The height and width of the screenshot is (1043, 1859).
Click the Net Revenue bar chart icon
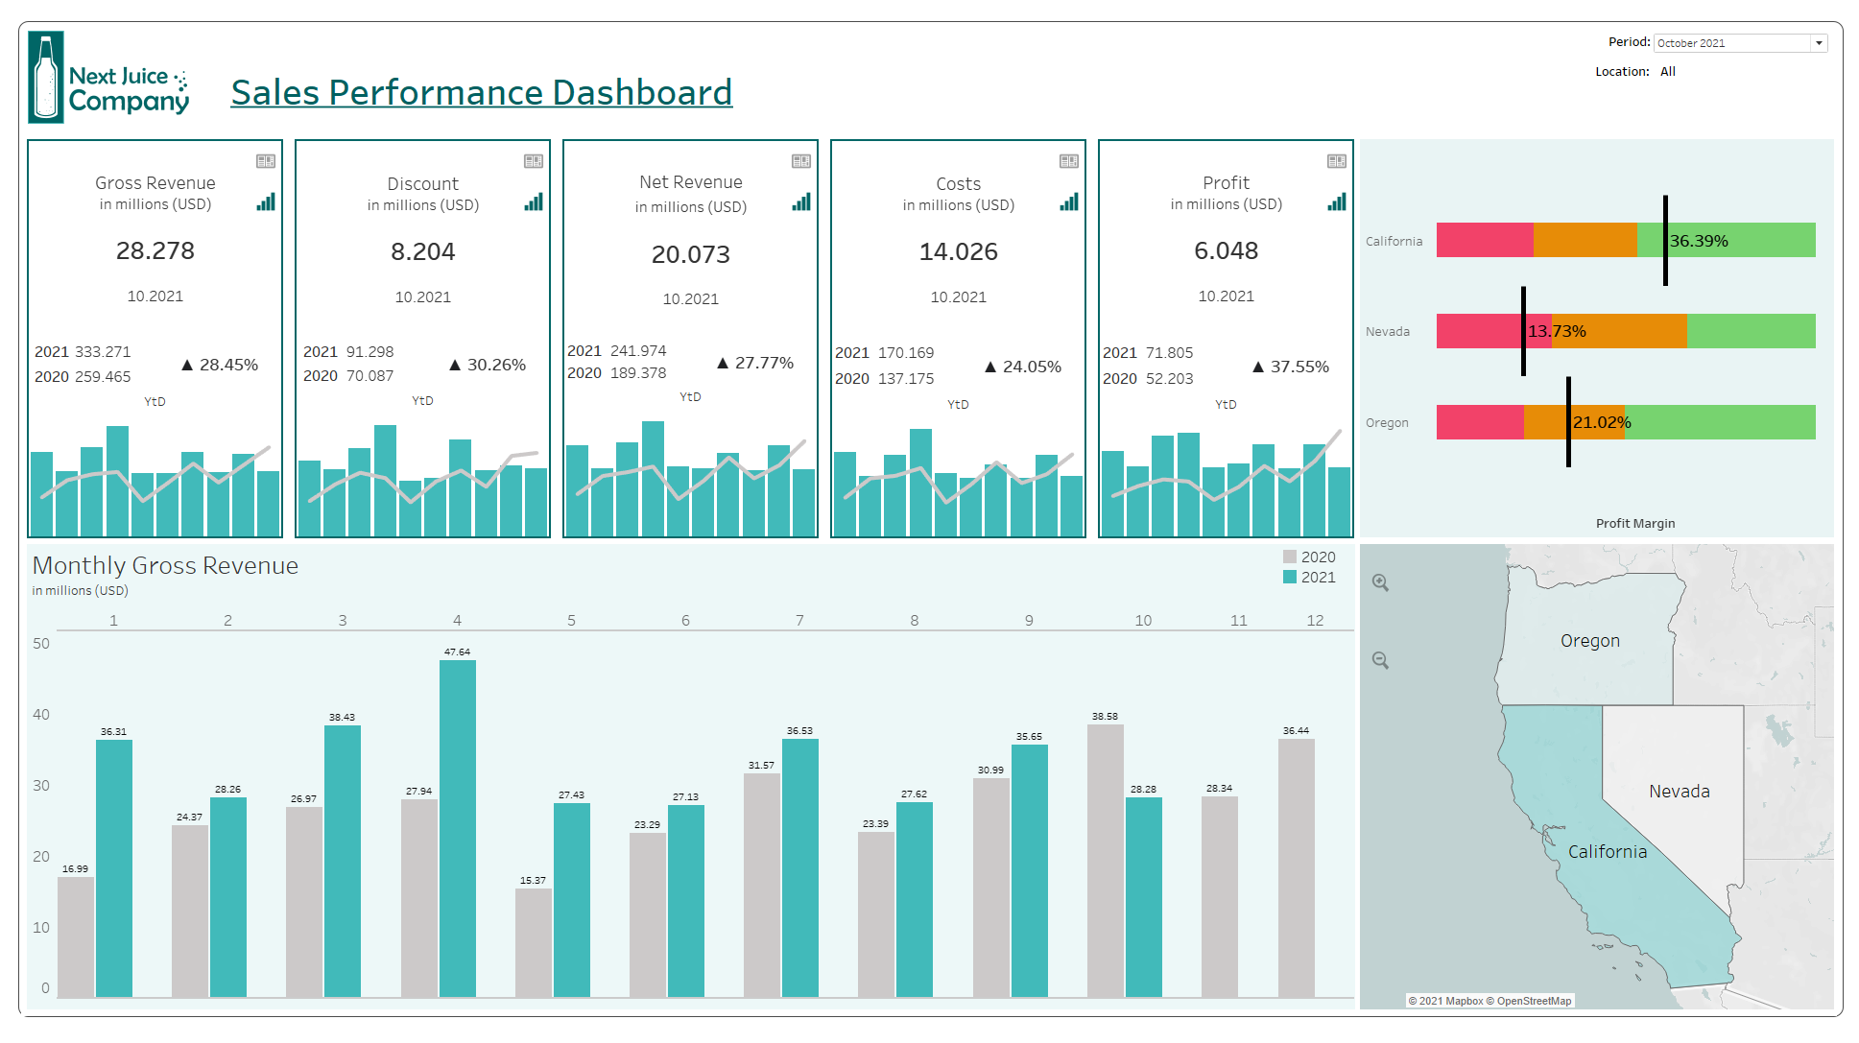801,201
